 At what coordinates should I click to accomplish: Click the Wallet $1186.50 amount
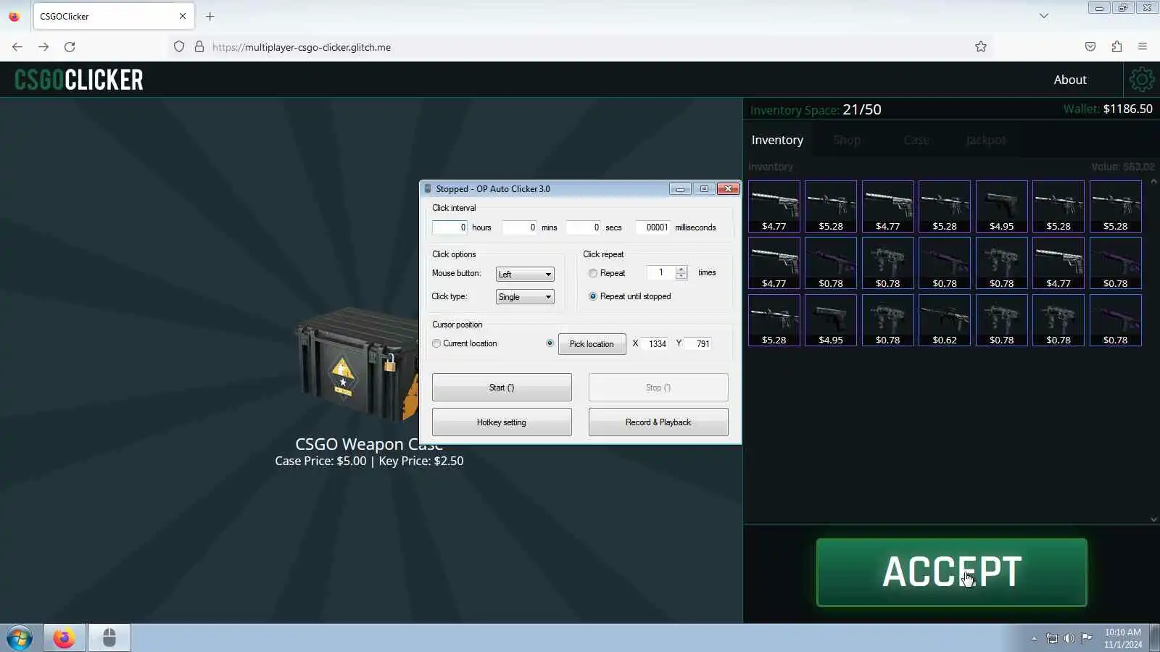tap(1128, 109)
